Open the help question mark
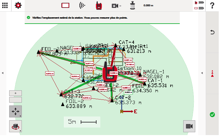219x136 pixels. point(212,5)
